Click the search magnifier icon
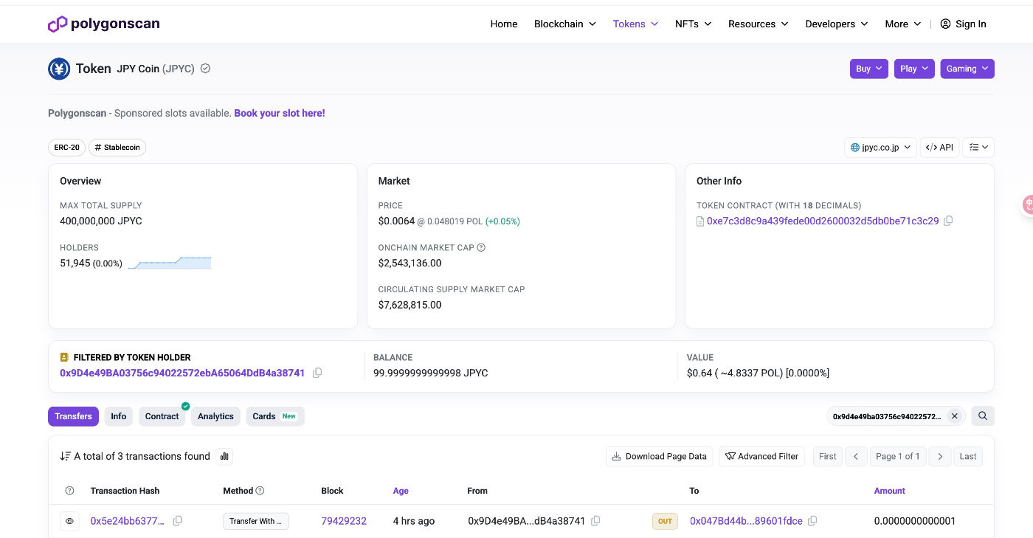The width and height of the screenshot is (1033, 538). coord(983,416)
